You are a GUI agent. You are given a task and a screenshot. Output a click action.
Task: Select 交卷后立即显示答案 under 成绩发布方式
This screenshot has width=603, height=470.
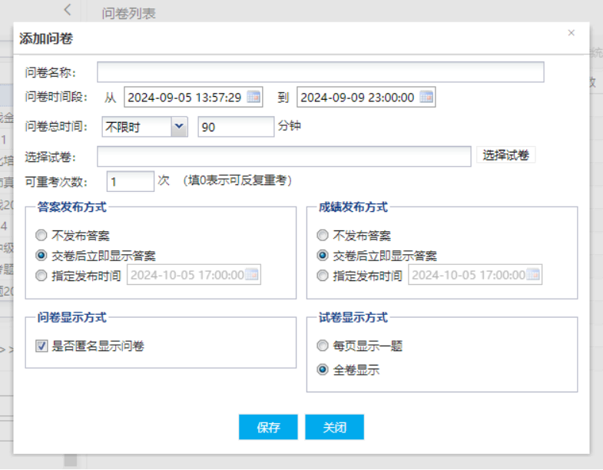[x=323, y=256]
